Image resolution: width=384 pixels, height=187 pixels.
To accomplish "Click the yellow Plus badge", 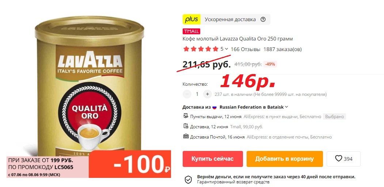I will [x=191, y=19].
